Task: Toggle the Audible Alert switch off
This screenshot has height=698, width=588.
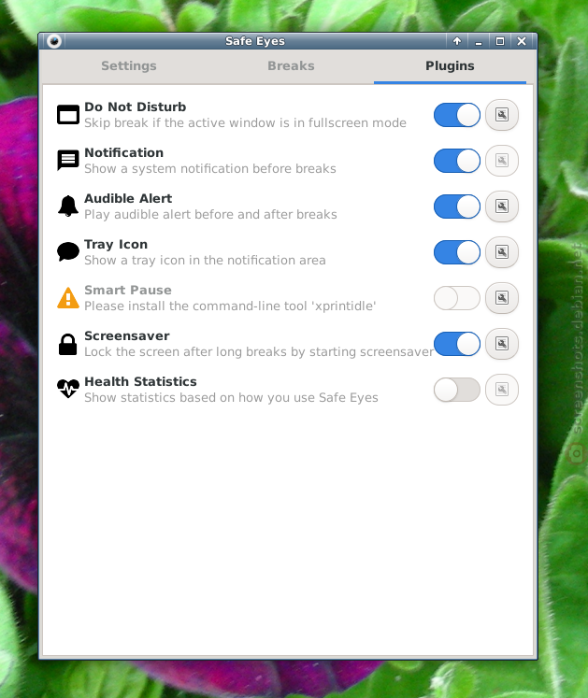Action: 457,207
